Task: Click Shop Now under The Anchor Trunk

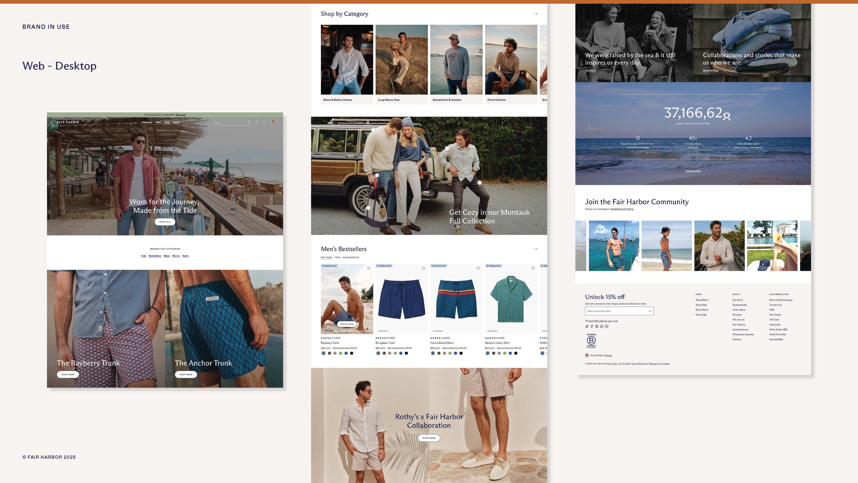Action: click(x=186, y=374)
